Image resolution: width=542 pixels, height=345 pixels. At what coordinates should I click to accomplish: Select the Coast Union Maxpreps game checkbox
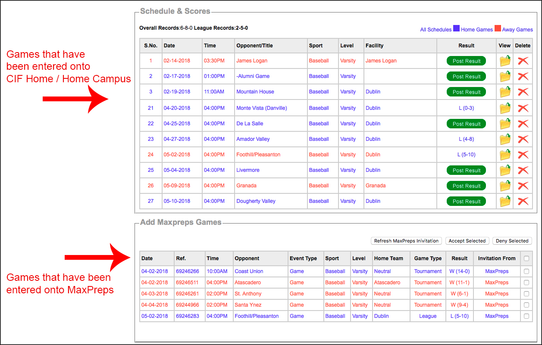click(x=526, y=271)
